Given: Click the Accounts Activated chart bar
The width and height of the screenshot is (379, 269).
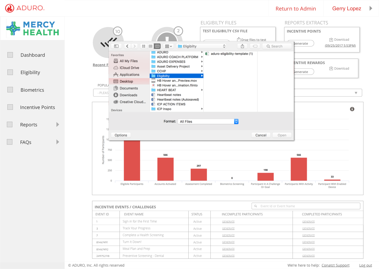Looking at the screenshot, I should coord(165,169).
